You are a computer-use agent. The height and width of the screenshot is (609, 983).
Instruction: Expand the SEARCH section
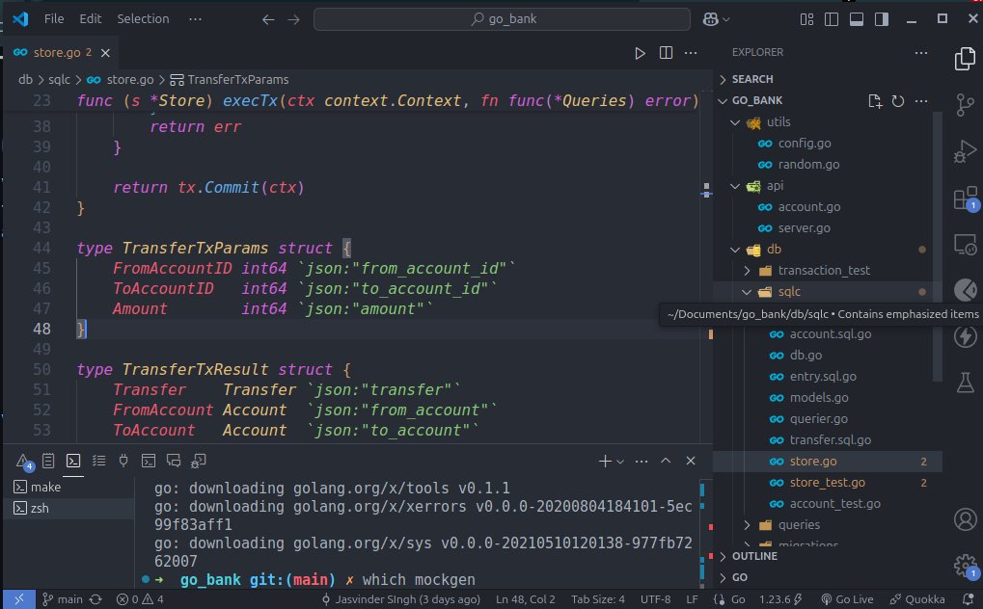click(724, 80)
